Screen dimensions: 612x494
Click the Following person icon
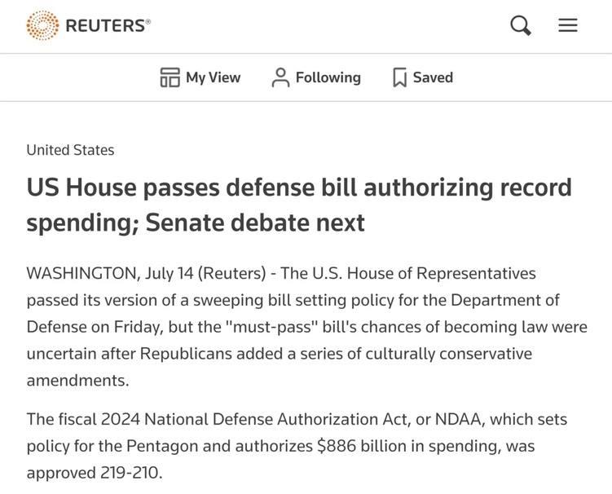click(280, 77)
